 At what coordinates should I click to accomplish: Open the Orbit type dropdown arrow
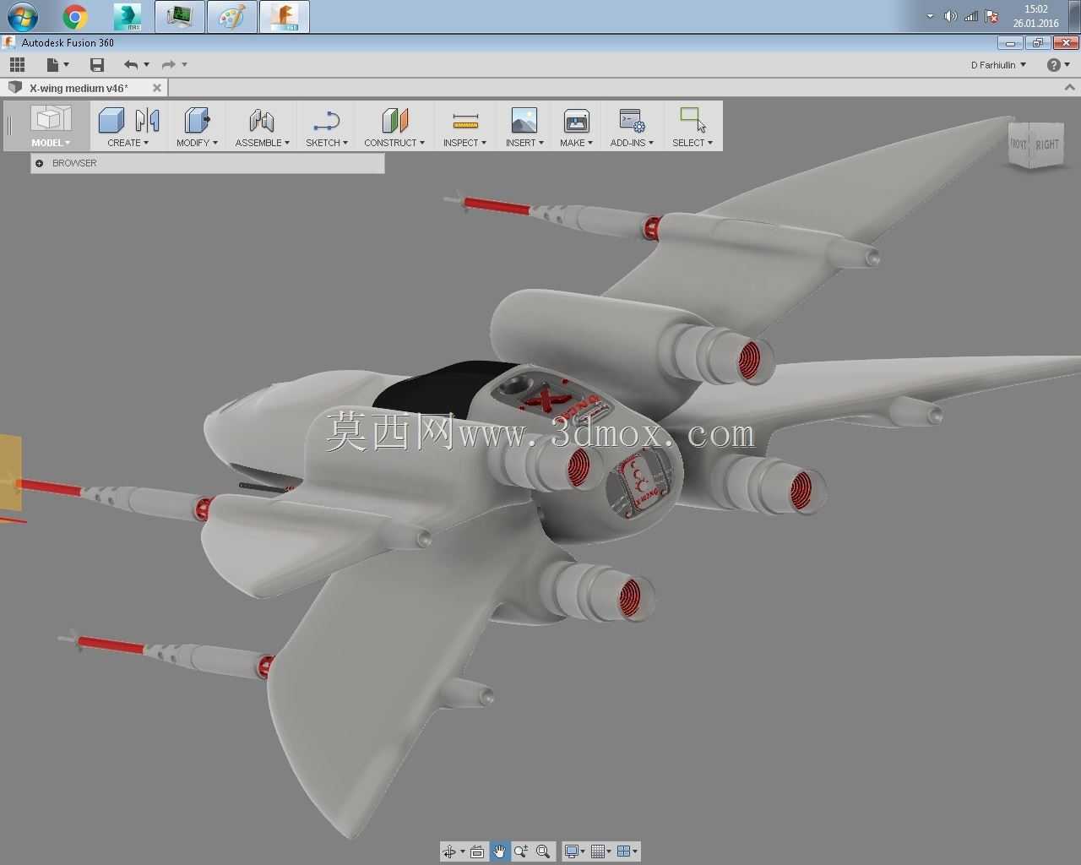click(462, 851)
